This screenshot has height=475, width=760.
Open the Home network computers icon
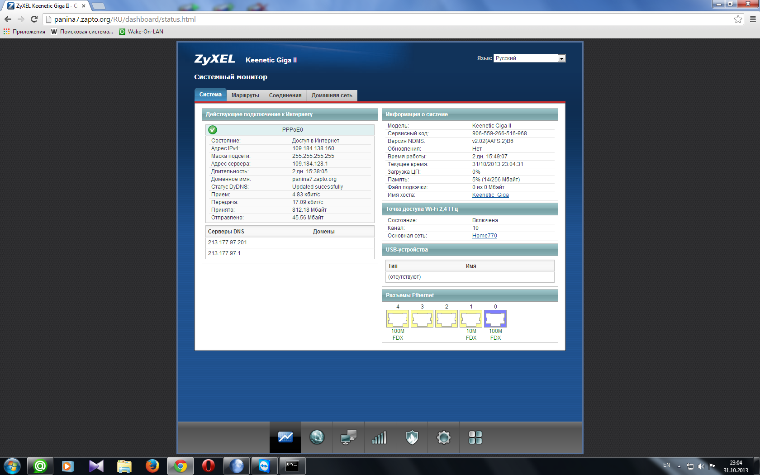click(348, 437)
